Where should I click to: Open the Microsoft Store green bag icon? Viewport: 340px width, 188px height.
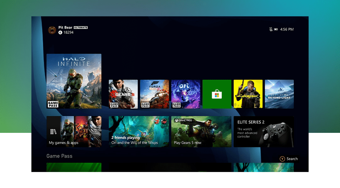pyautogui.click(x=217, y=94)
